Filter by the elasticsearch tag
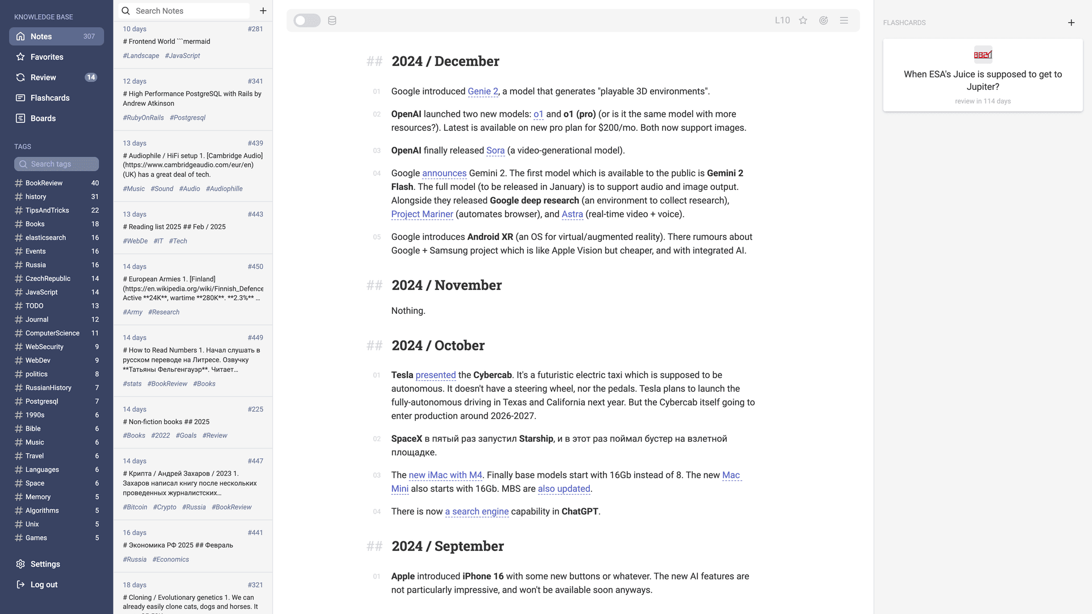 (56, 238)
